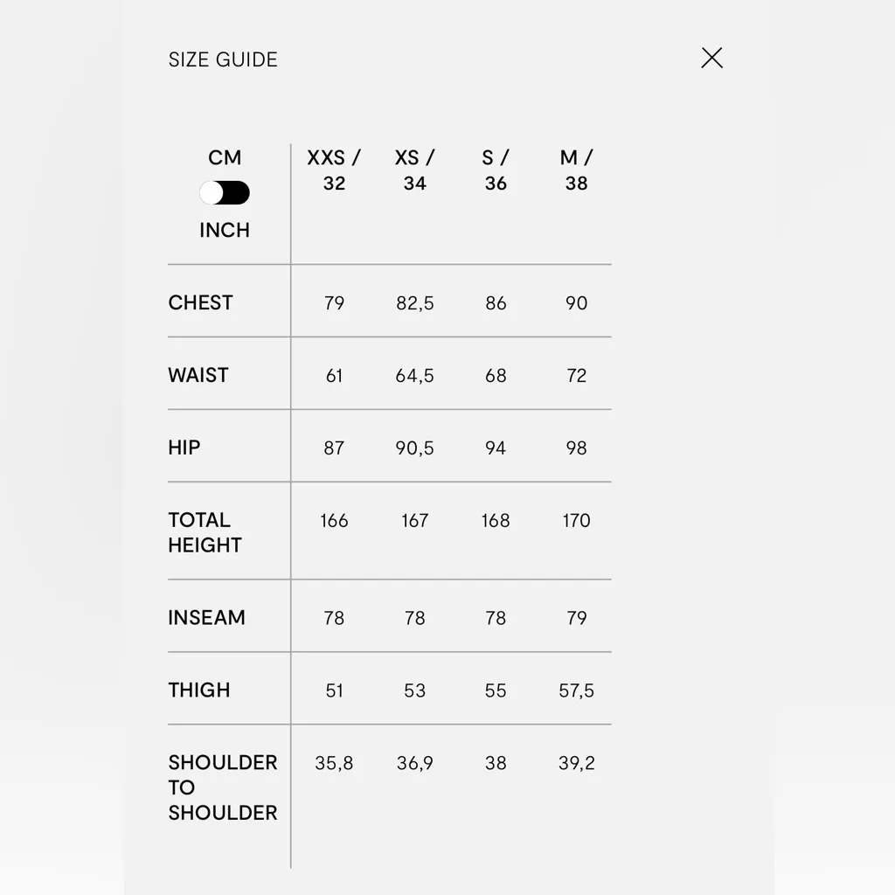Click the shoulder value 35,8 for XXS

tap(334, 763)
